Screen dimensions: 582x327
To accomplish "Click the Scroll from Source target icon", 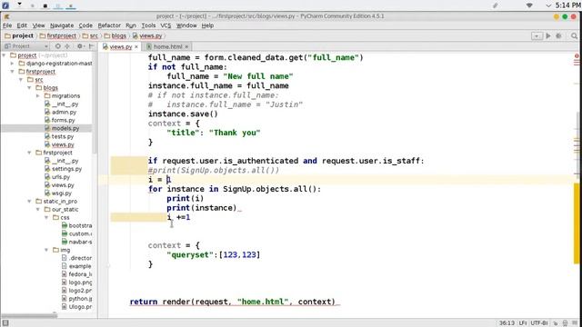I will 58,46.
